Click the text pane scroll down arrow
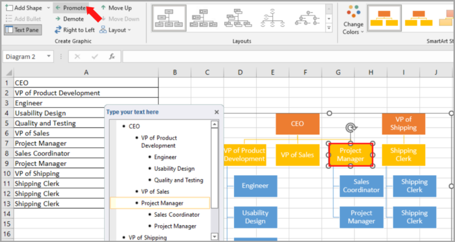This screenshot has width=455, height=242. [x=214, y=237]
